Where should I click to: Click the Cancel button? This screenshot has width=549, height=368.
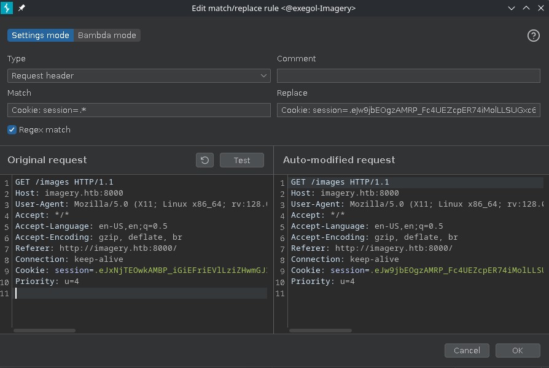[x=467, y=350]
